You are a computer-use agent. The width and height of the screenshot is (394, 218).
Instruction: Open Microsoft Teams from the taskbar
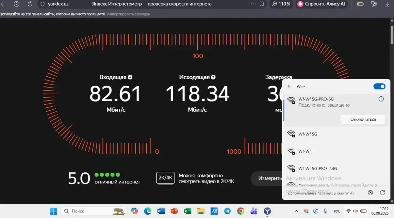254,211
